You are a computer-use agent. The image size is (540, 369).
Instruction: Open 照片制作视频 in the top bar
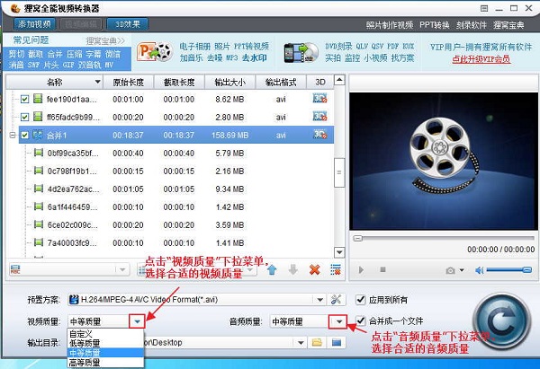tap(390, 25)
